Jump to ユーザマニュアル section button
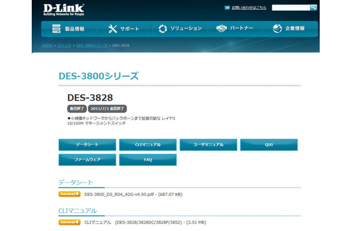Viewport: 352px width, 231px height. tap(208, 145)
